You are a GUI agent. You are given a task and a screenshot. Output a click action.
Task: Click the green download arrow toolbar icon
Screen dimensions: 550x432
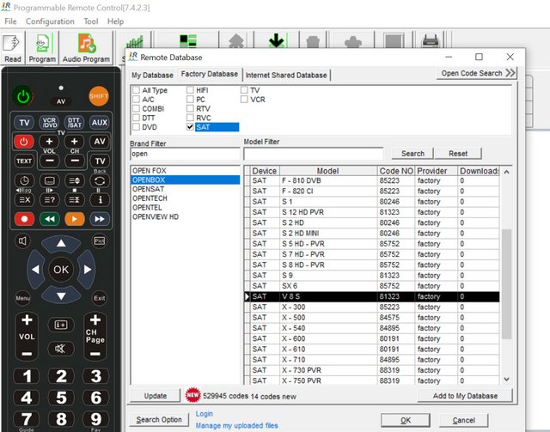click(x=277, y=40)
